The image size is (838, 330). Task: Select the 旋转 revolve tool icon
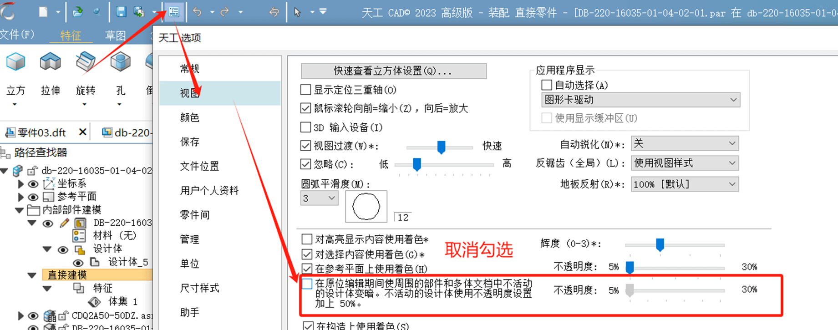[x=85, y=62]
